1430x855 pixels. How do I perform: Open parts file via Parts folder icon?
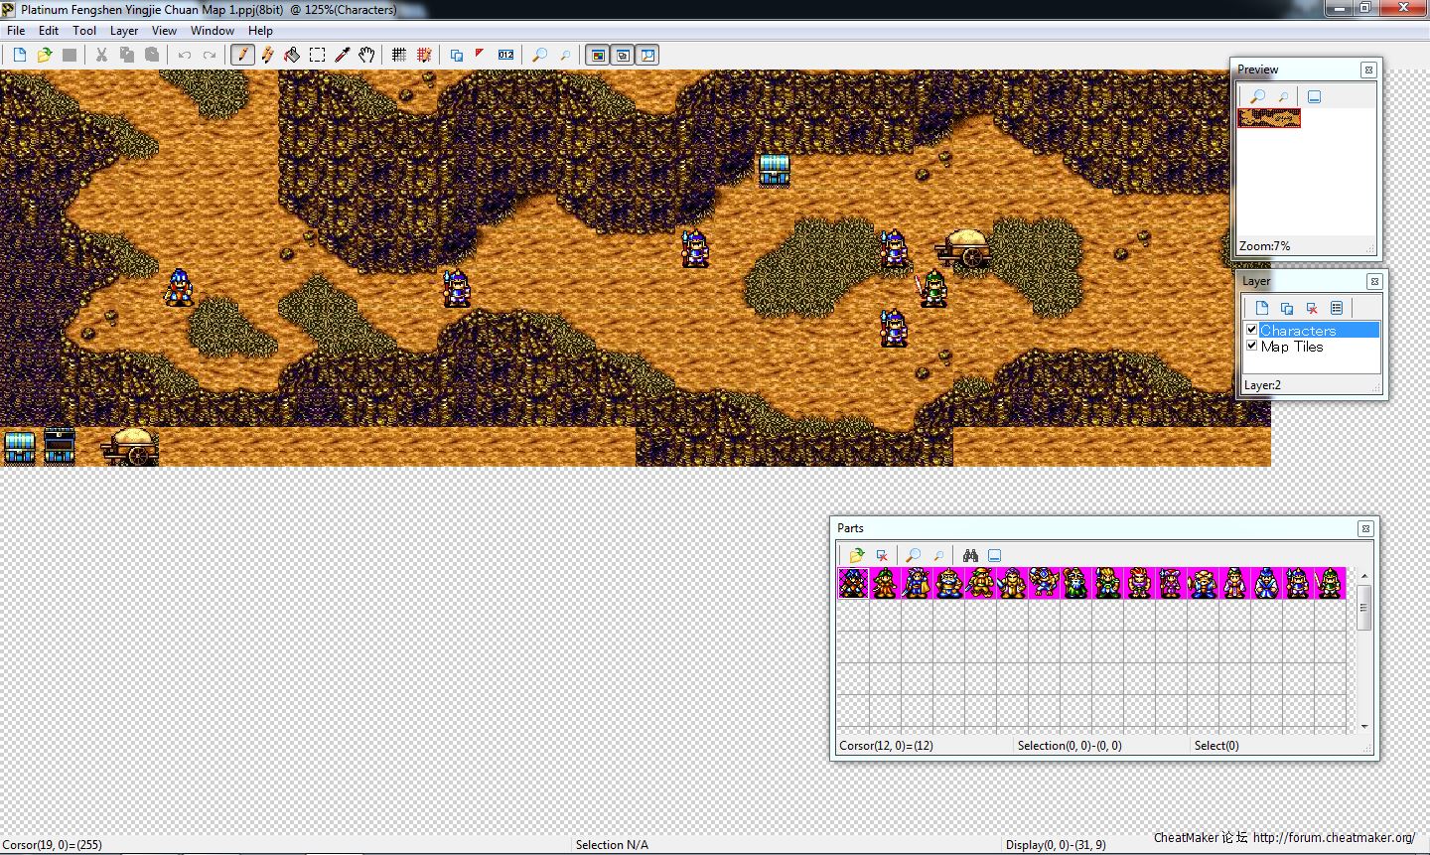coord(856,556)
